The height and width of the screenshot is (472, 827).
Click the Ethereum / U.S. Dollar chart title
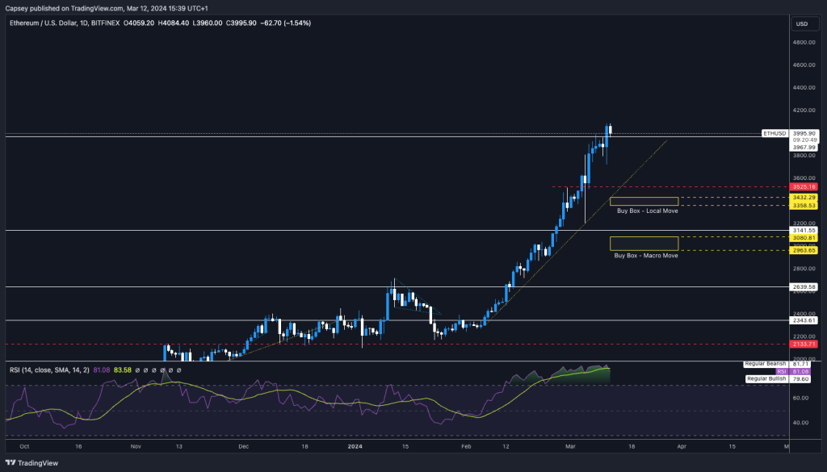[65, 23]
